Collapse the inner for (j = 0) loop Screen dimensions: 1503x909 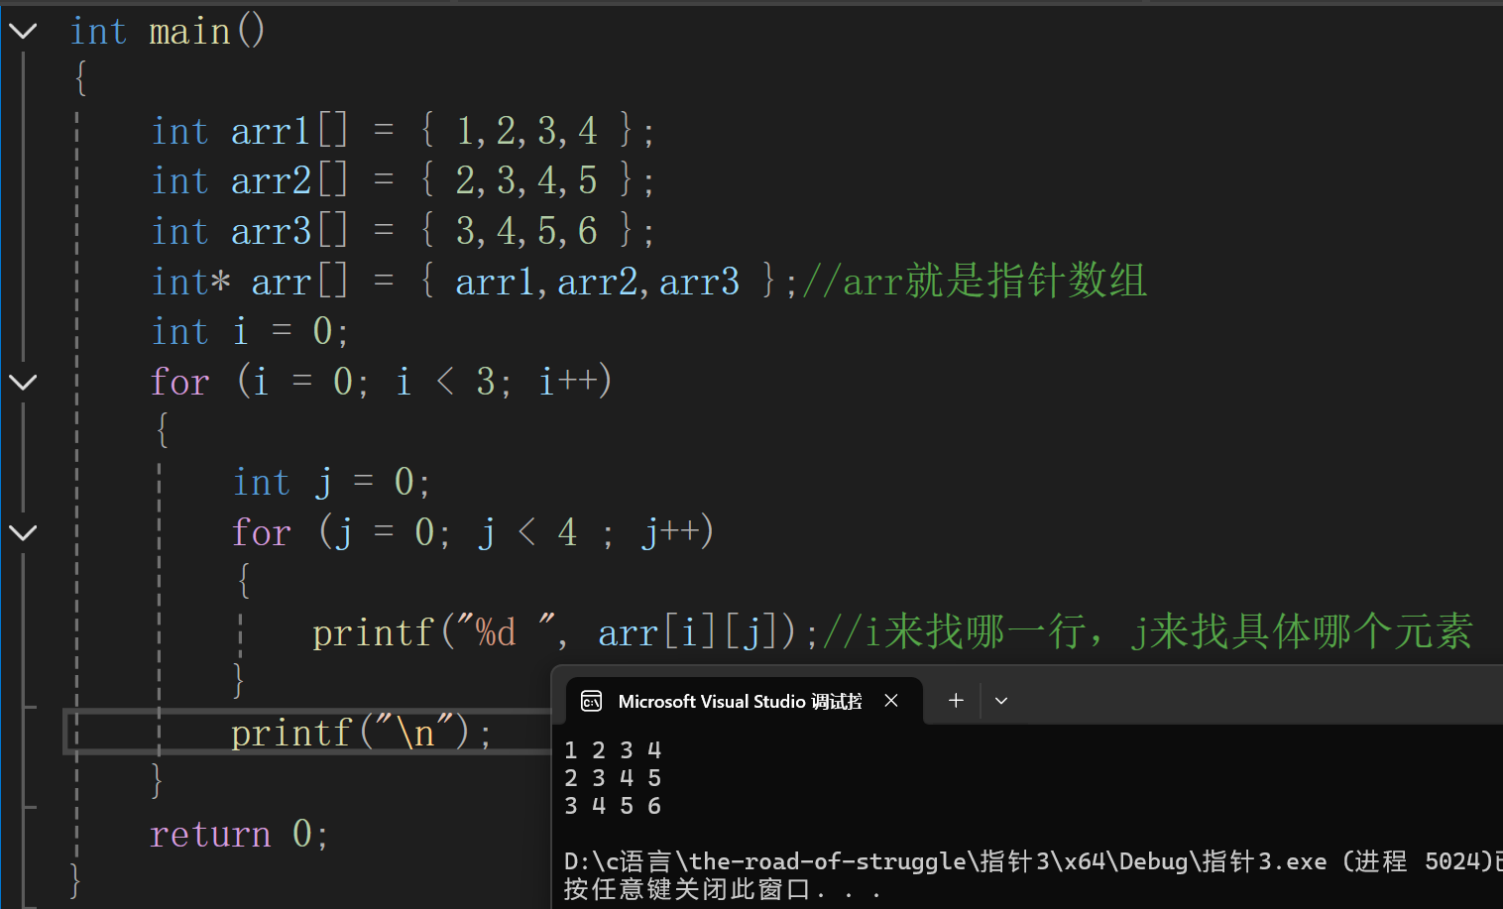[23, 532]
